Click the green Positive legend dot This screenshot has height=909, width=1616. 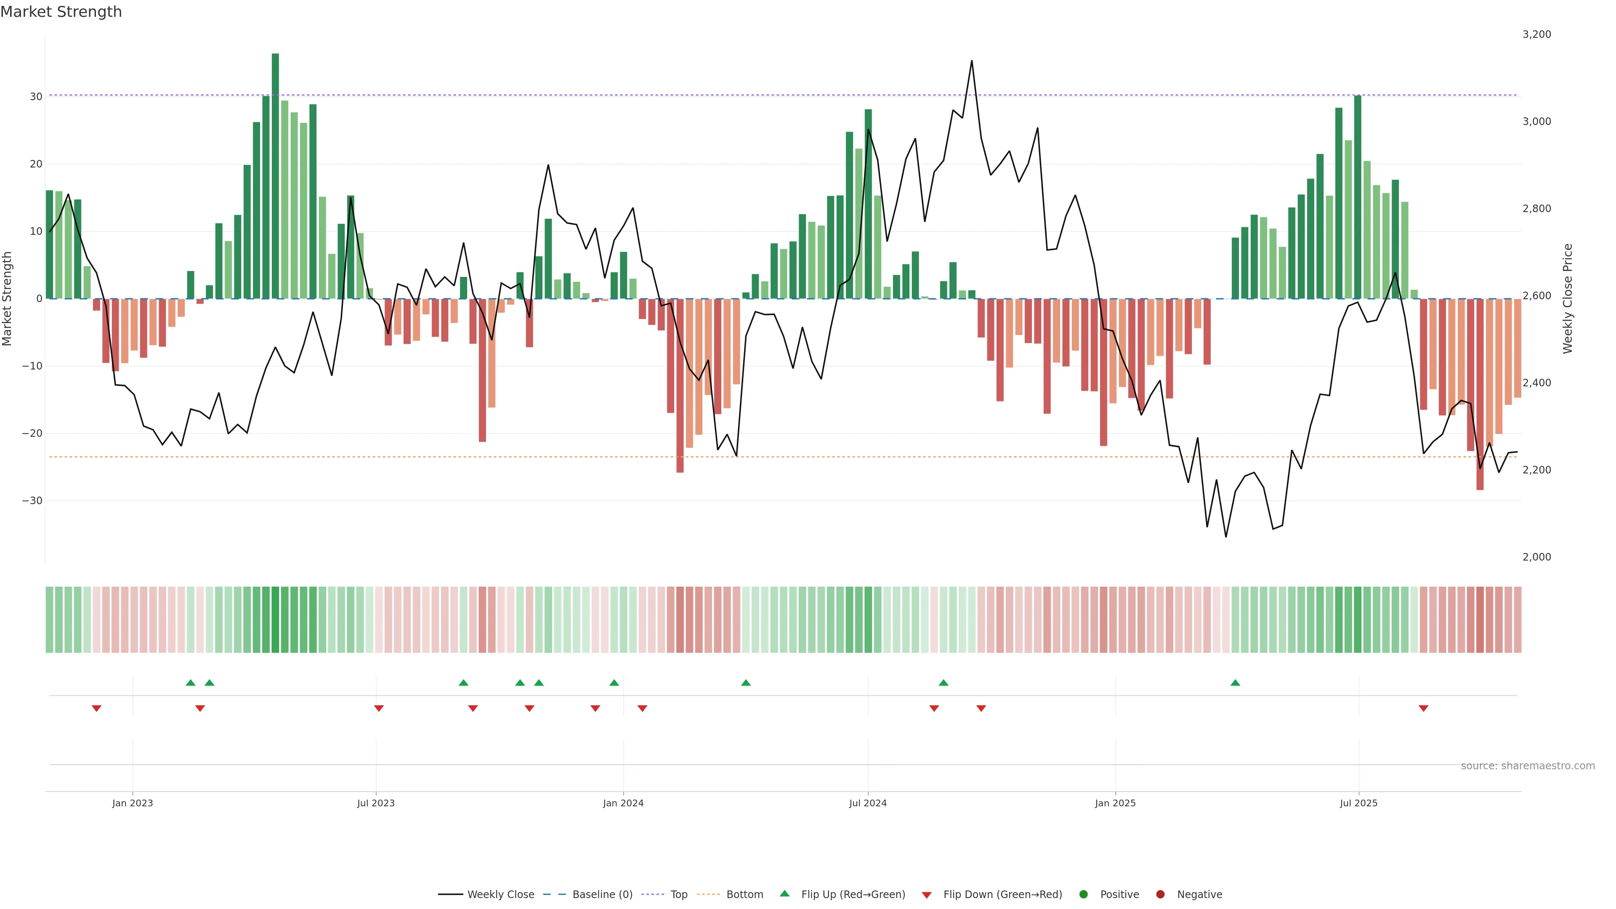point(1083,895)
